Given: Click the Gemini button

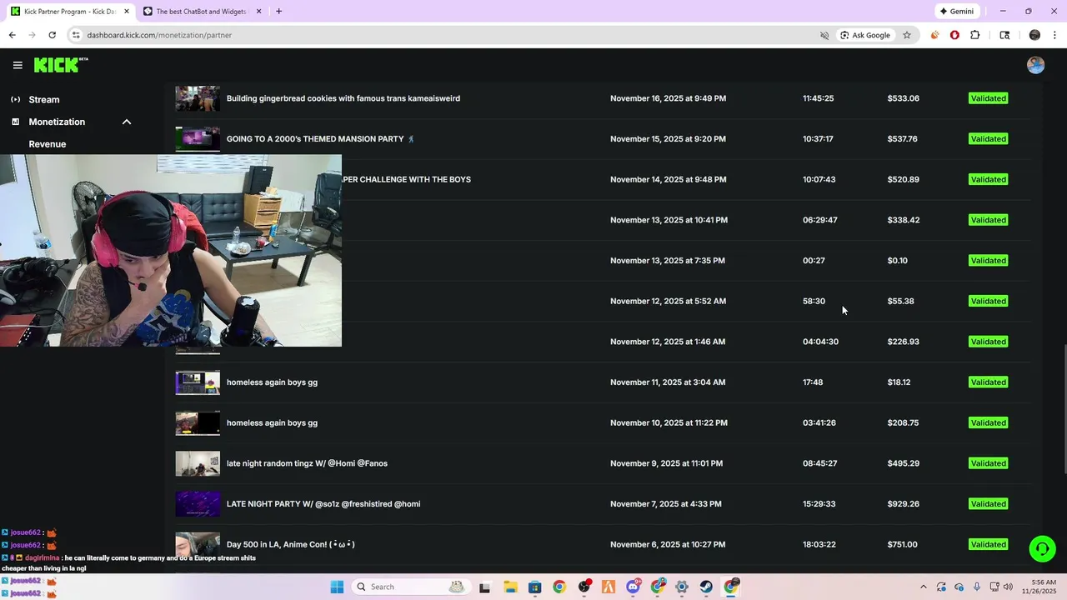Looking at the screenshot, I should pos(956,12).
